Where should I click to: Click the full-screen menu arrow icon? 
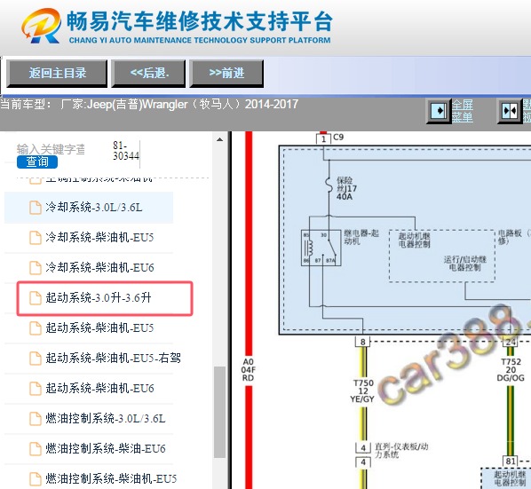439,111
